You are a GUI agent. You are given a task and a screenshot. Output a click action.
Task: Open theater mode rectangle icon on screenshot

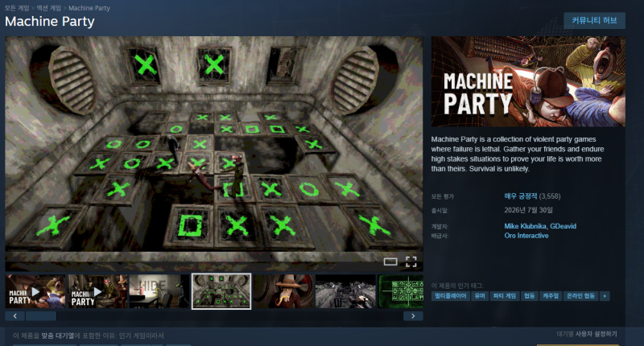pos(390,262)
